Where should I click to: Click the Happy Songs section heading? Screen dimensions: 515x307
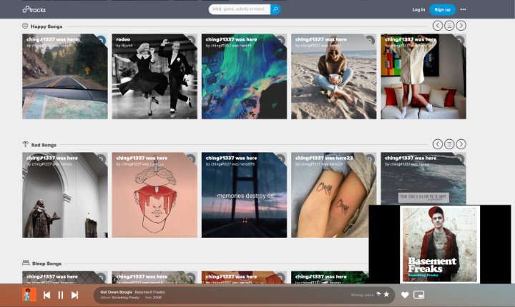tap(46, 26)
